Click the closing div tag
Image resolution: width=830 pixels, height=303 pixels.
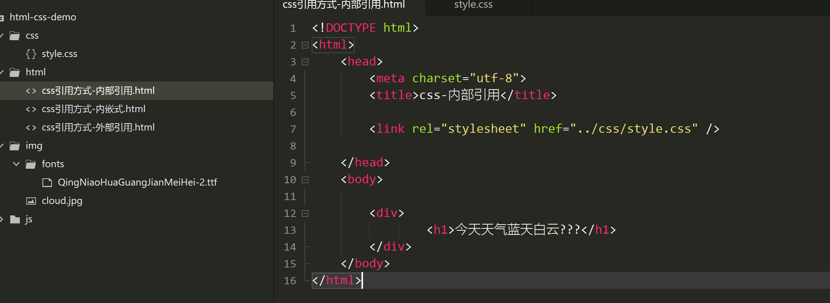click(x=390, y=247)
